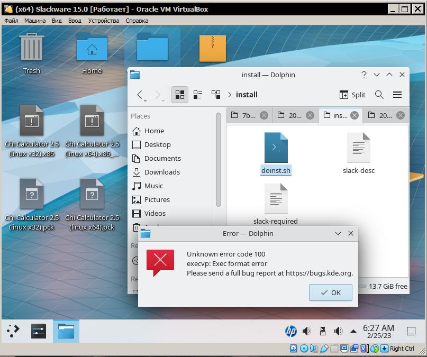Open the HP tray icon
Viewport: 427px width, 357px height.
291,331
